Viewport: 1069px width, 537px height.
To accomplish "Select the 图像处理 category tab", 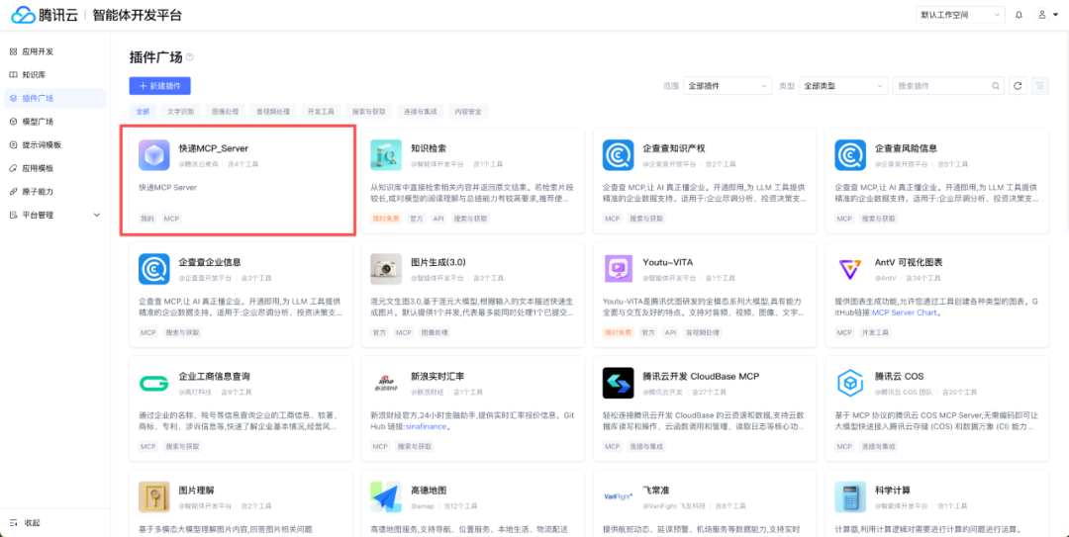I will tap(225, 111).
